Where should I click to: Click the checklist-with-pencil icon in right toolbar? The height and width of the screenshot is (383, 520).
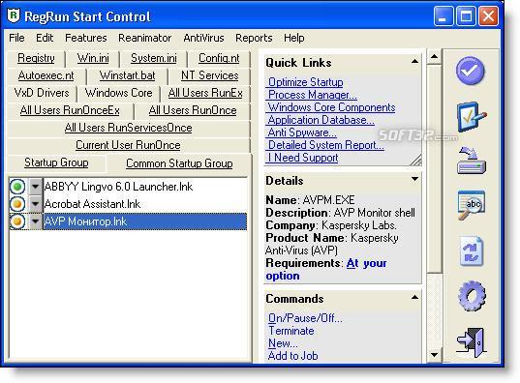(472, 116)
